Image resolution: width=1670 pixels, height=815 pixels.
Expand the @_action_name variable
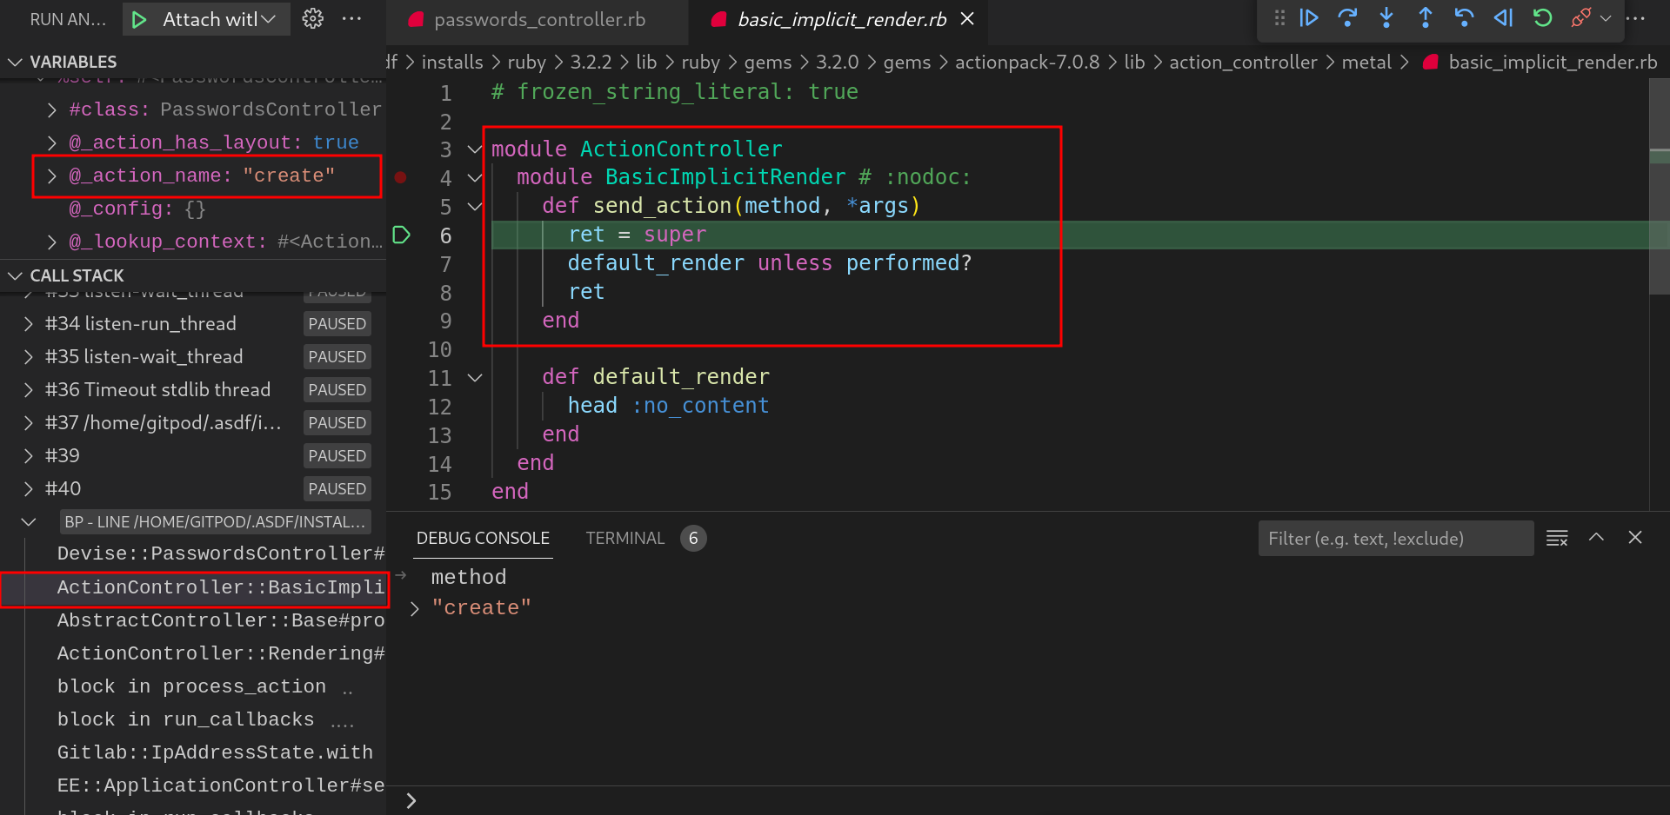pos(51,176)
